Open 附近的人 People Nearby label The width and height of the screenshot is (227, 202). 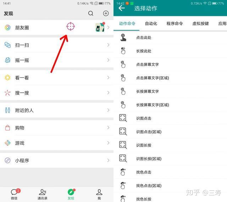pyautogui.click(x=24, y=110)
